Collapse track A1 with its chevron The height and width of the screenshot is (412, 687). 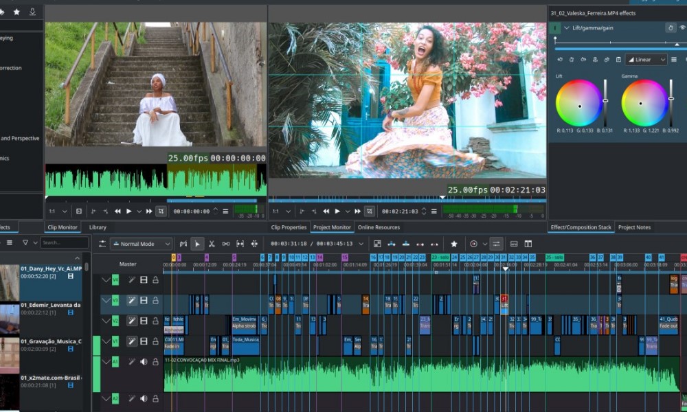(106, 362)
